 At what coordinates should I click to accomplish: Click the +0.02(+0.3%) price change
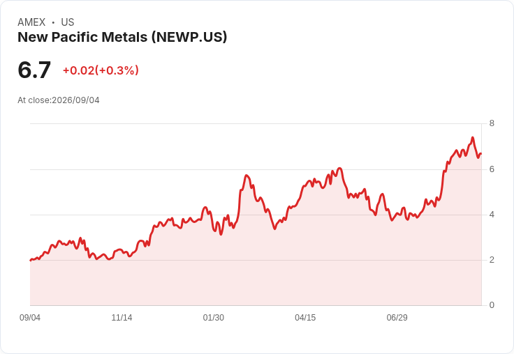(x=101, y=70)
